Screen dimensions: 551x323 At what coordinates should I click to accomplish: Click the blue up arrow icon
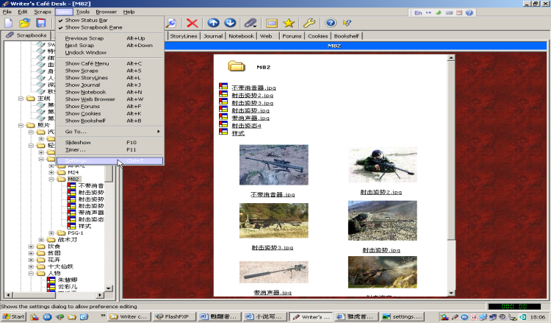point(213,24)
